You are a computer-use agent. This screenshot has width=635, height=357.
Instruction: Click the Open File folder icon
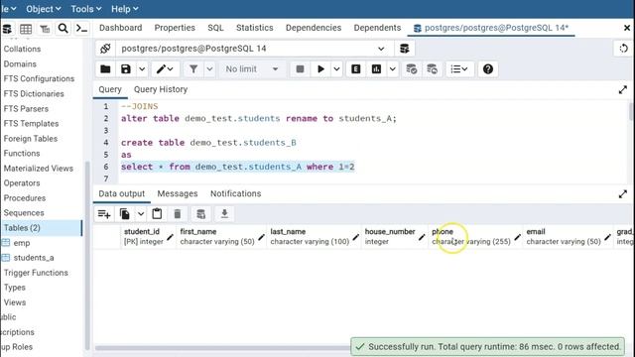[x=105, y=69]
